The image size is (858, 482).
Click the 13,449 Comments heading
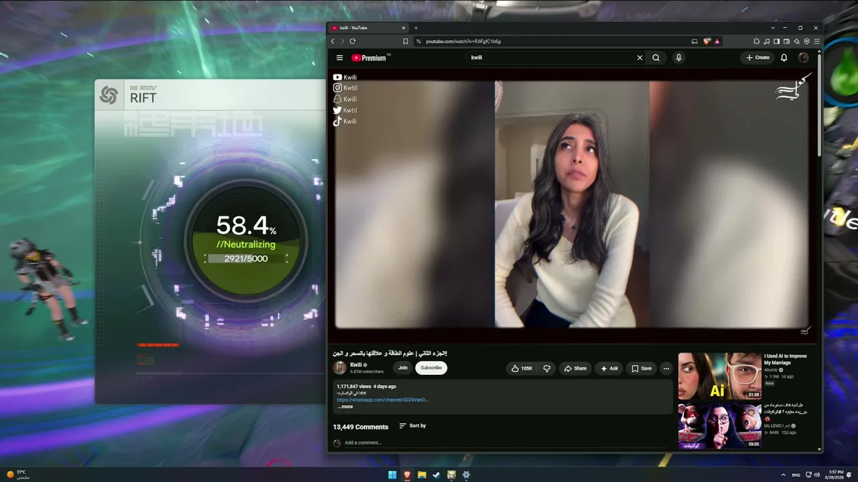pyautogui.click(x=361, y=426)
